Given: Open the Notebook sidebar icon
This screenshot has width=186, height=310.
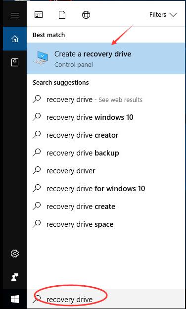Looking at the screenshot, I should [x=15, y=62].
